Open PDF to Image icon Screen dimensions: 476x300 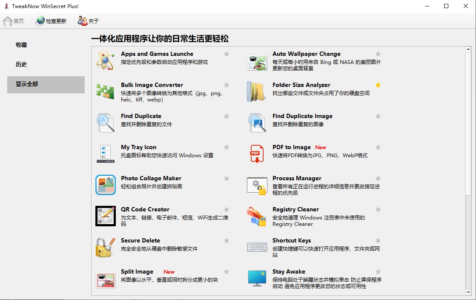pos(257,154)
